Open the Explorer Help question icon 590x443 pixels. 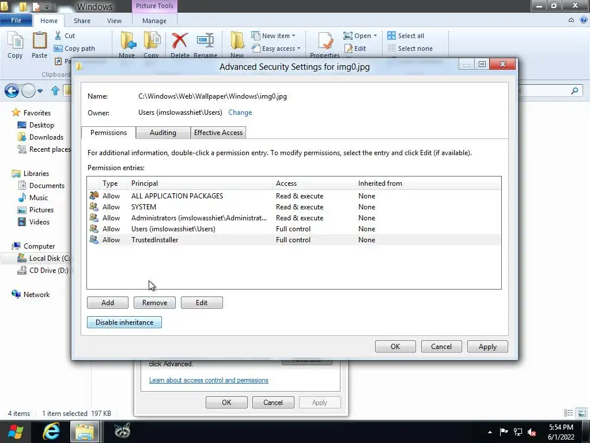[x=584, y=20]
